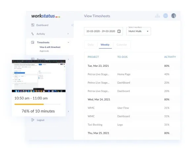Viewport: 192px width, 152px height.
Task: Click the Activity sidebar icon
Action: (32, 34)
